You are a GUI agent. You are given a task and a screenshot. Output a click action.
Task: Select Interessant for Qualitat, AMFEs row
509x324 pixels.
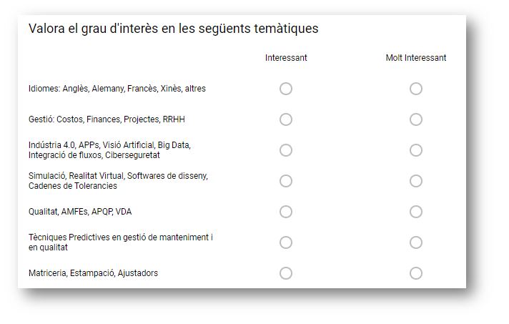point(286,212)
